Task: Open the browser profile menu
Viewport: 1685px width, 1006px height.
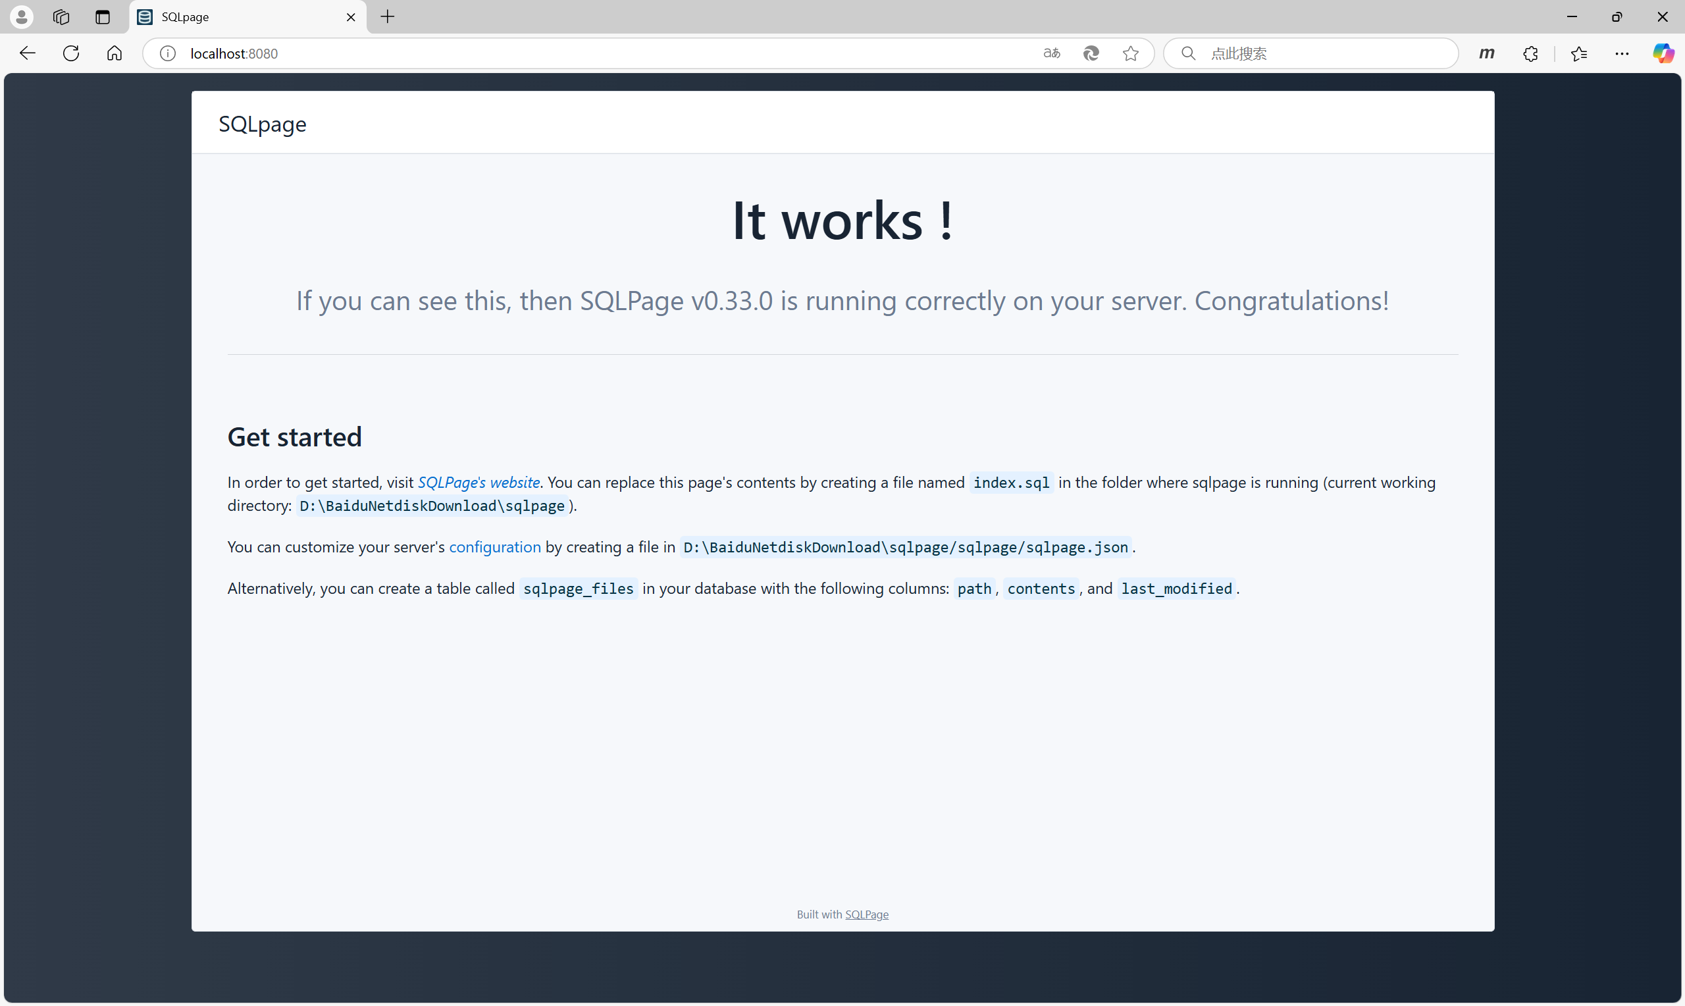Action: (x=21, y=17)
